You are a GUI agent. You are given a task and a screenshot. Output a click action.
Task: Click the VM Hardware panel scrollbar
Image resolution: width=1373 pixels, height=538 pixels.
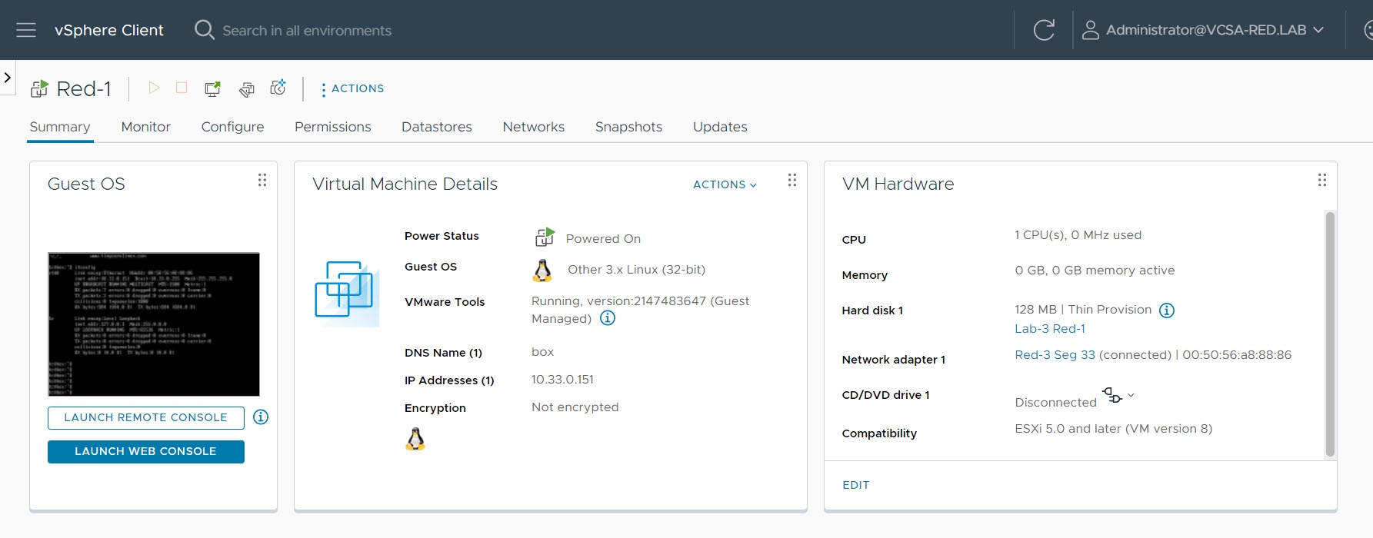[x=1330, y=334]
